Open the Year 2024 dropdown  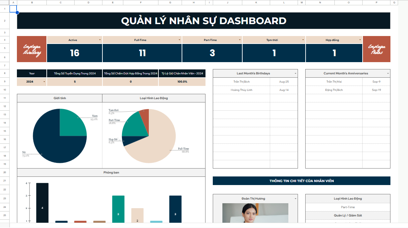[x=44, y=82]
